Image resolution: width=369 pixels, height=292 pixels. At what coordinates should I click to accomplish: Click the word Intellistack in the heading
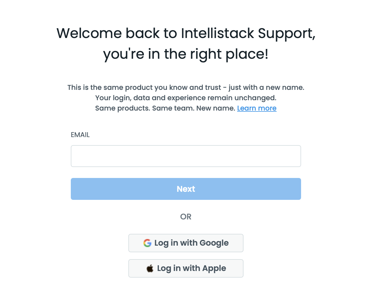click(217, 33)
